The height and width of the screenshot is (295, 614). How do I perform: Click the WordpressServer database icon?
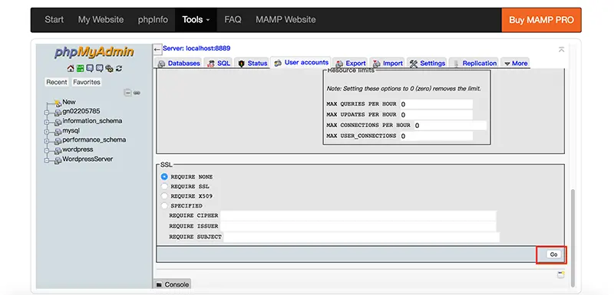pos(58,160)
